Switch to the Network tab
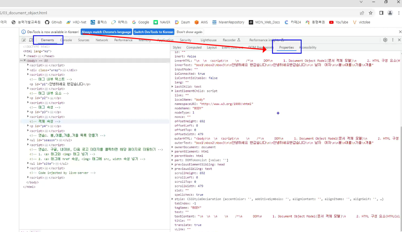 (x=102, y=40)
